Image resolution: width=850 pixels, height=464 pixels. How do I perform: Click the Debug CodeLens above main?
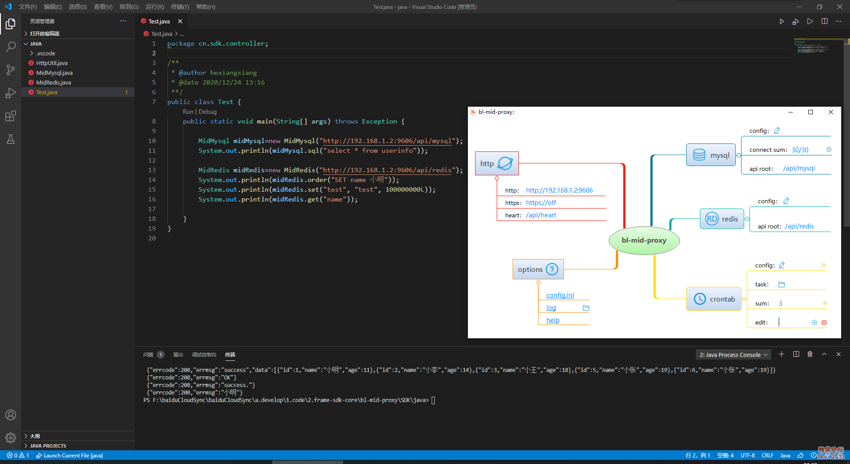pyautogui.click(x=208, y=112)
